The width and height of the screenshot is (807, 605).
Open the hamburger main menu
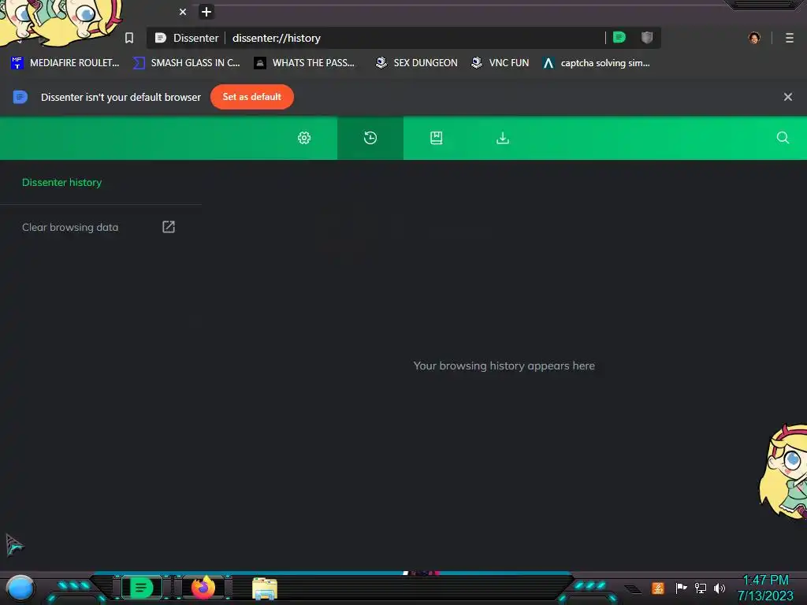(x=789, y=38)
